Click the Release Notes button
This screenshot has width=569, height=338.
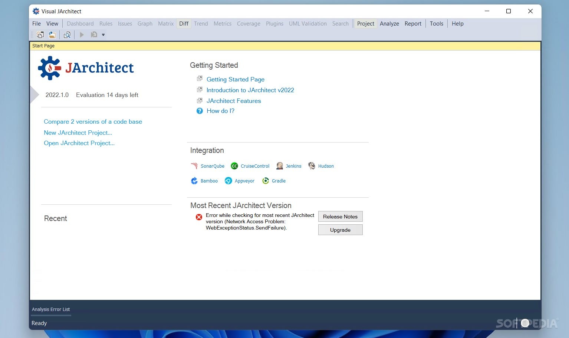(340, 217)
